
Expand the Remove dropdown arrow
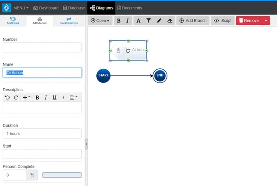(266, 21)
